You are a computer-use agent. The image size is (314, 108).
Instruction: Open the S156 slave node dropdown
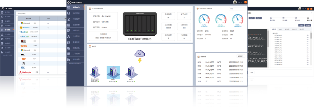pos(236,9)
